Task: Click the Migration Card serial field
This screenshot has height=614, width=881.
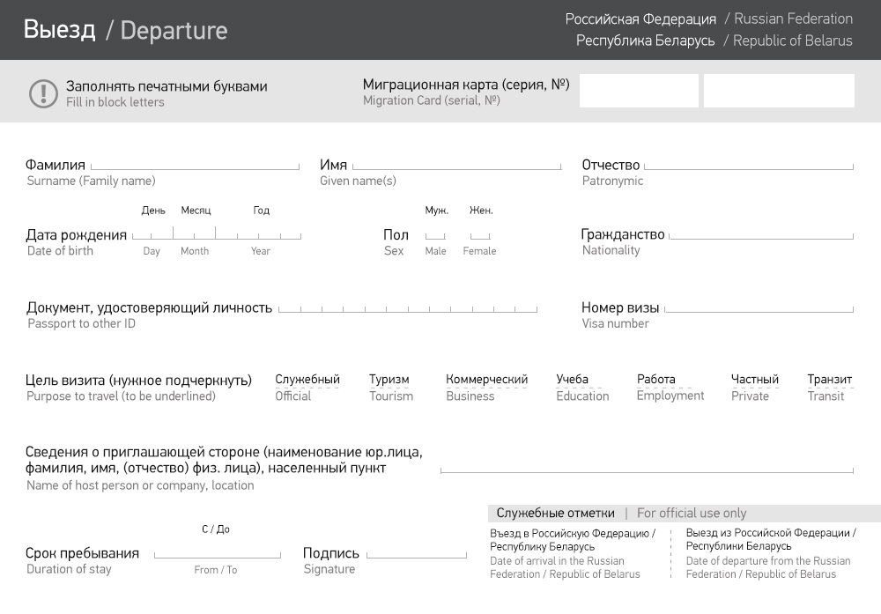Action: click(639, 91)
